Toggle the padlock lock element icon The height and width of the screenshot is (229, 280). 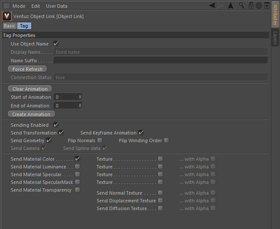pyautogui.click(x=251, y=6)
